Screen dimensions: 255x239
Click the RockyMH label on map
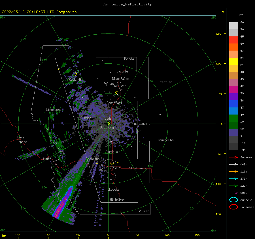click(75, 80)
